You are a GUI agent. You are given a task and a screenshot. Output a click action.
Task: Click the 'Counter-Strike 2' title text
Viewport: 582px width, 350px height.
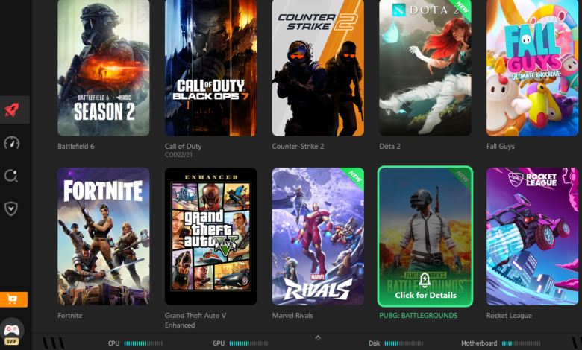(298, 146)
